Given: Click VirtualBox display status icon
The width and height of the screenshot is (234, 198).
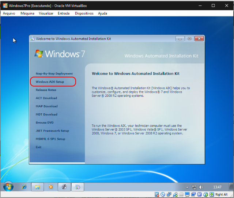Looking at the screenshot, I should (187, 194).
